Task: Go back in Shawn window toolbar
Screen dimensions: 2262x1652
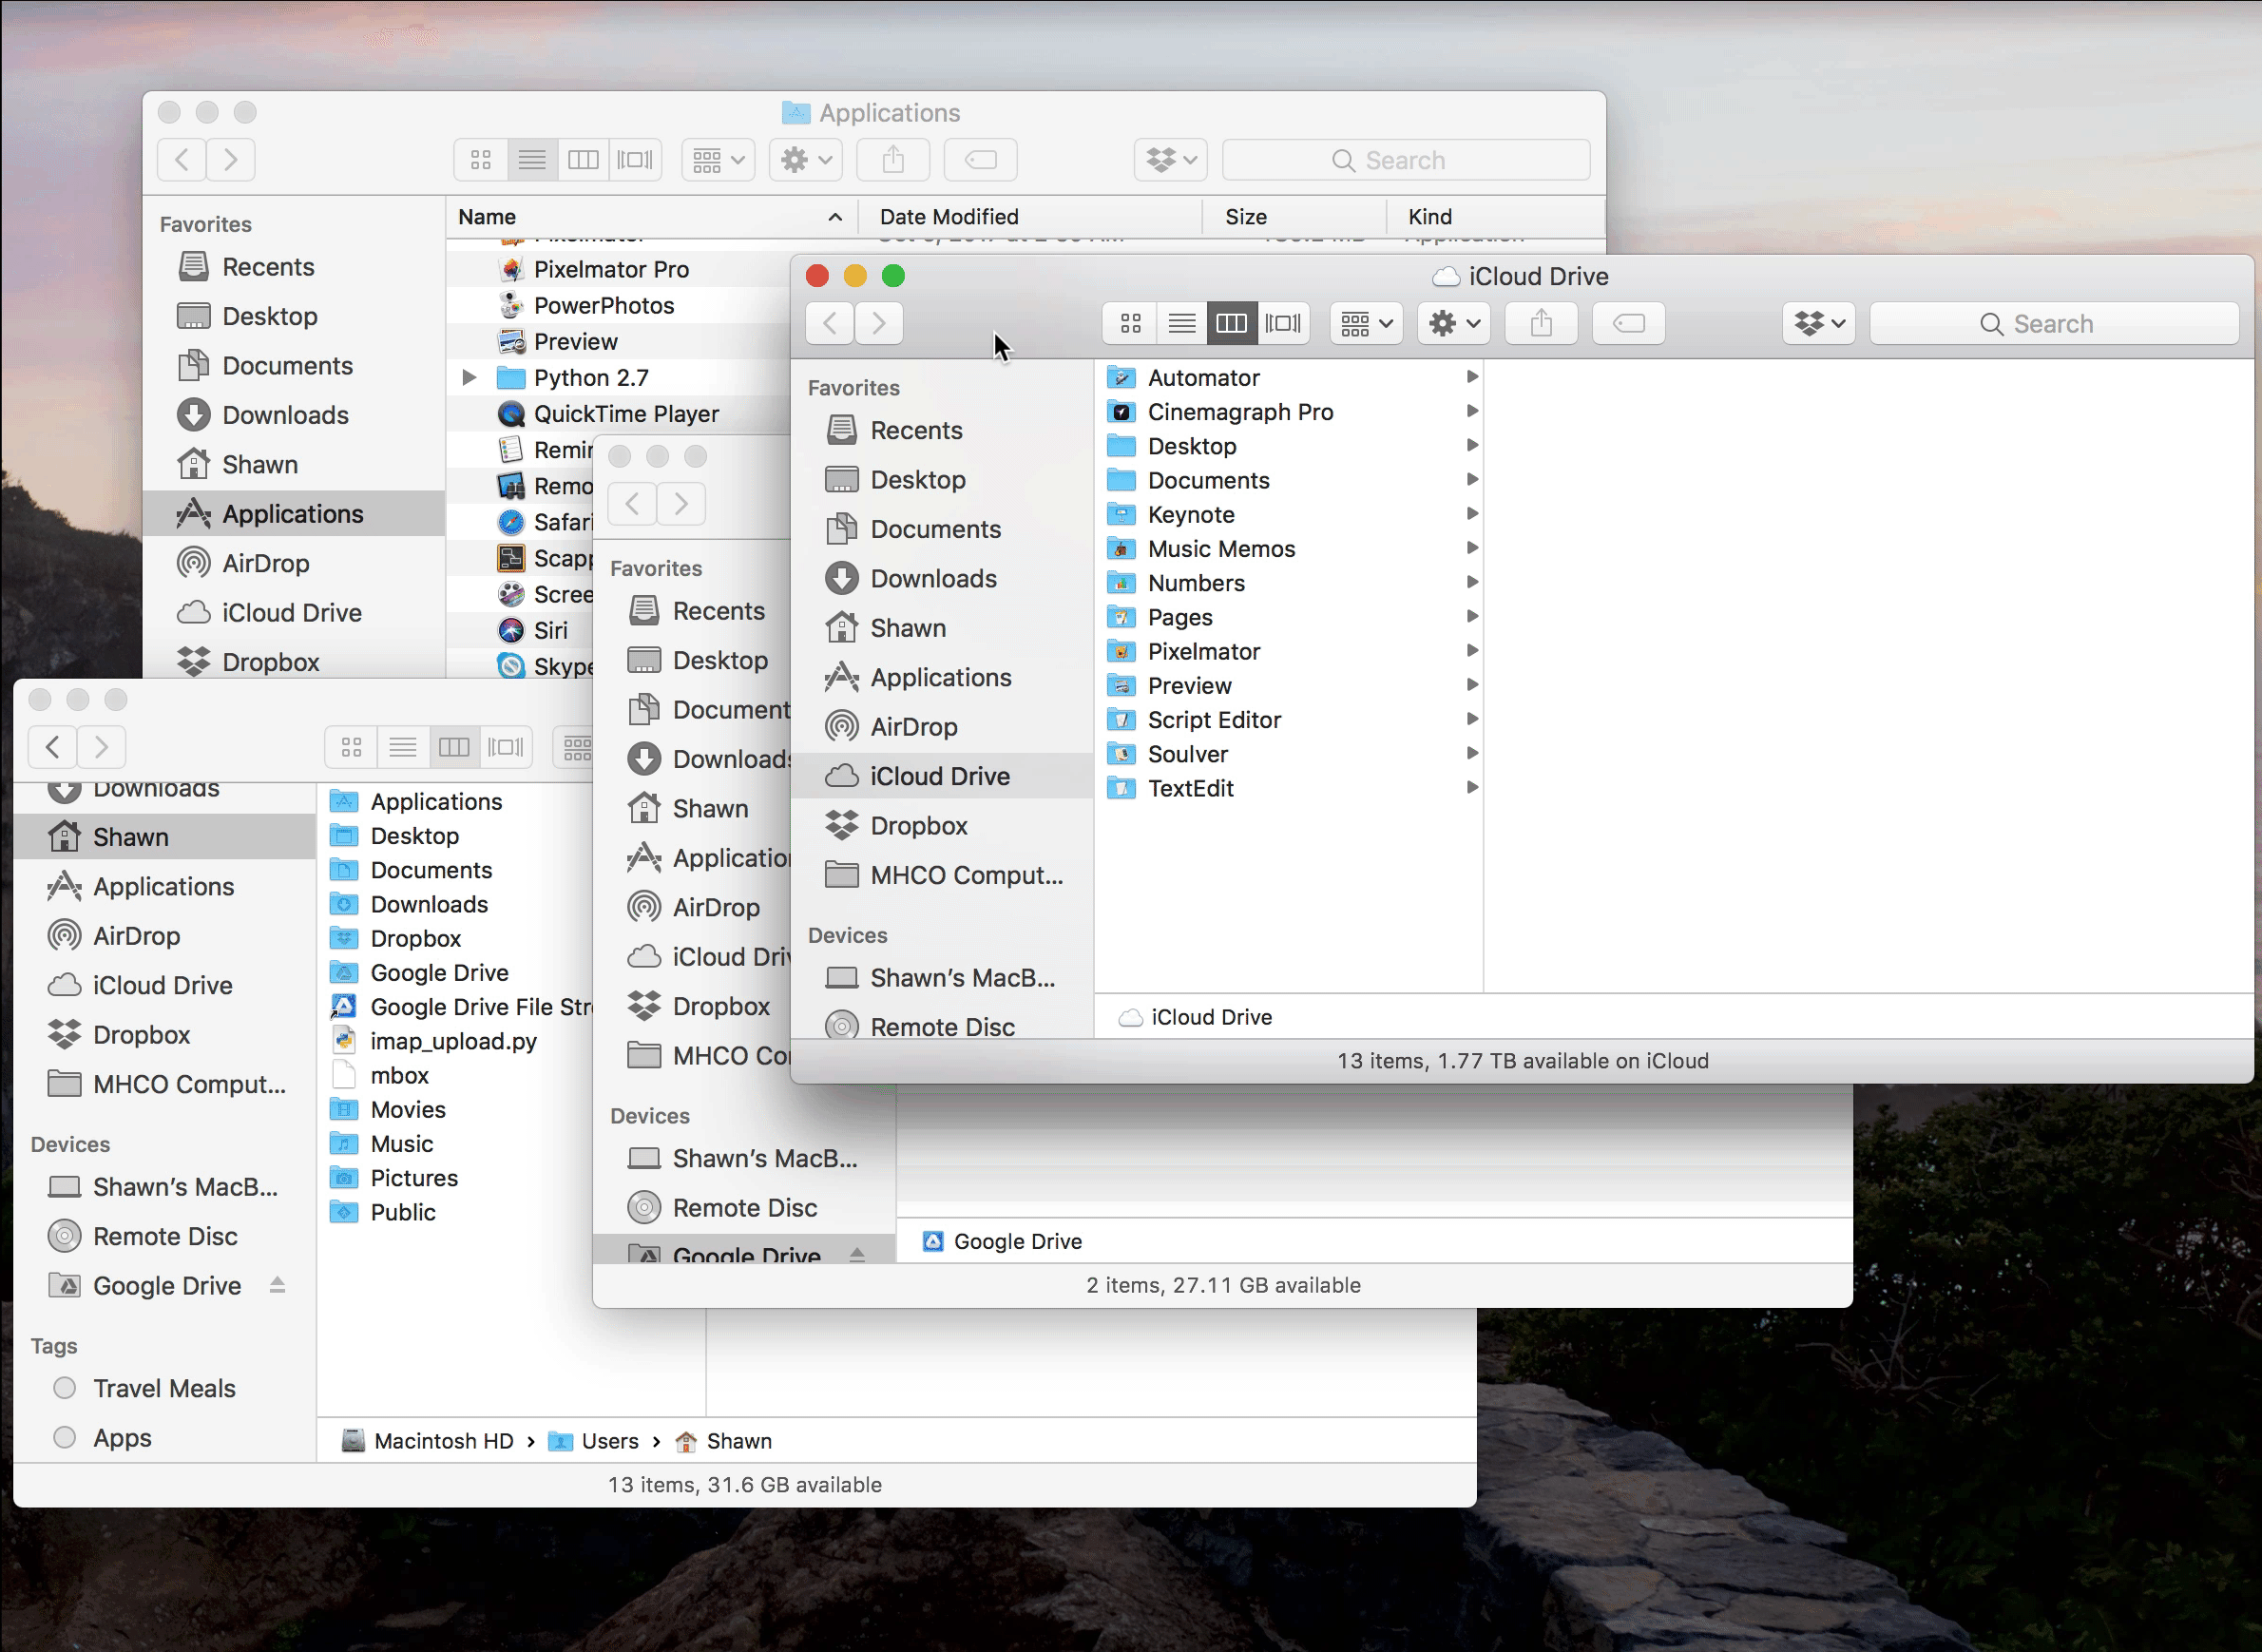Action: tap(53, 747)
